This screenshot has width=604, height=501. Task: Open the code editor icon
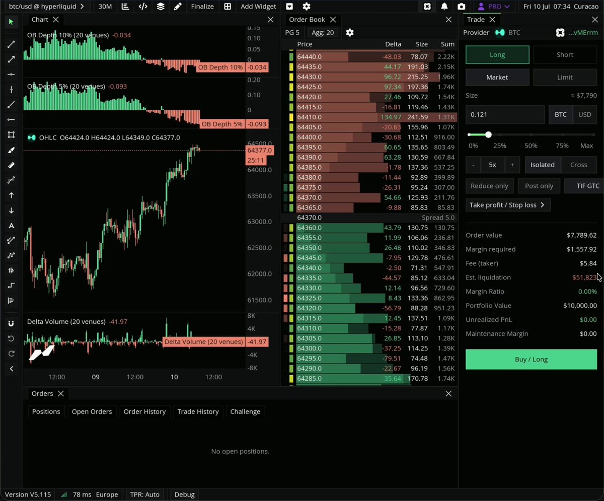pos(143,7)
